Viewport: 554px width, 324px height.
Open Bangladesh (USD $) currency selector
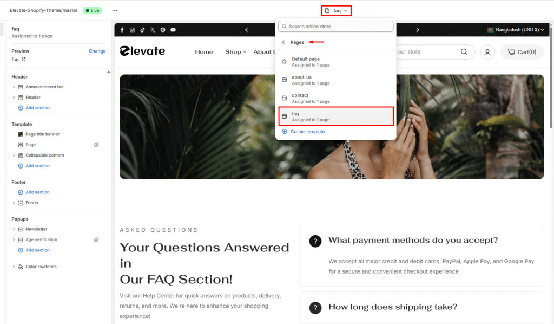[x=515, y=30]
